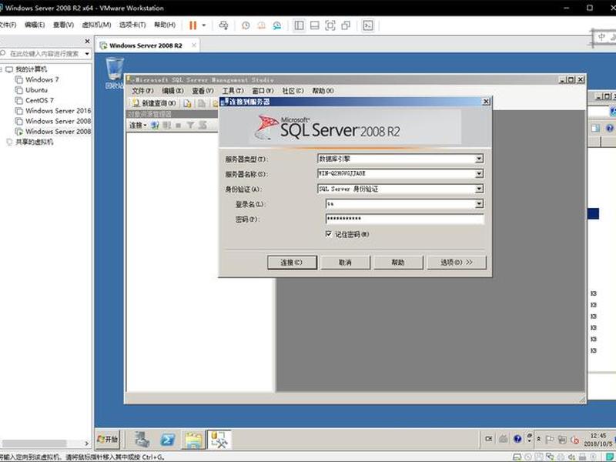616x462 pixels.
Task: Click the Object Explorer connect icon
Action: 155,126
